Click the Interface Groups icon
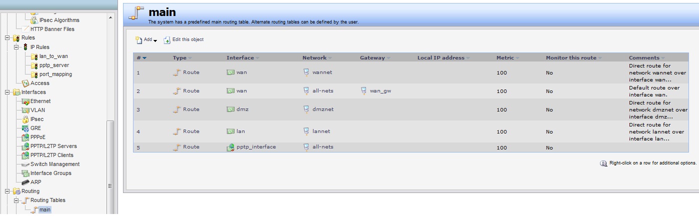Screen dimensions: 699x222 click(25, 173)
